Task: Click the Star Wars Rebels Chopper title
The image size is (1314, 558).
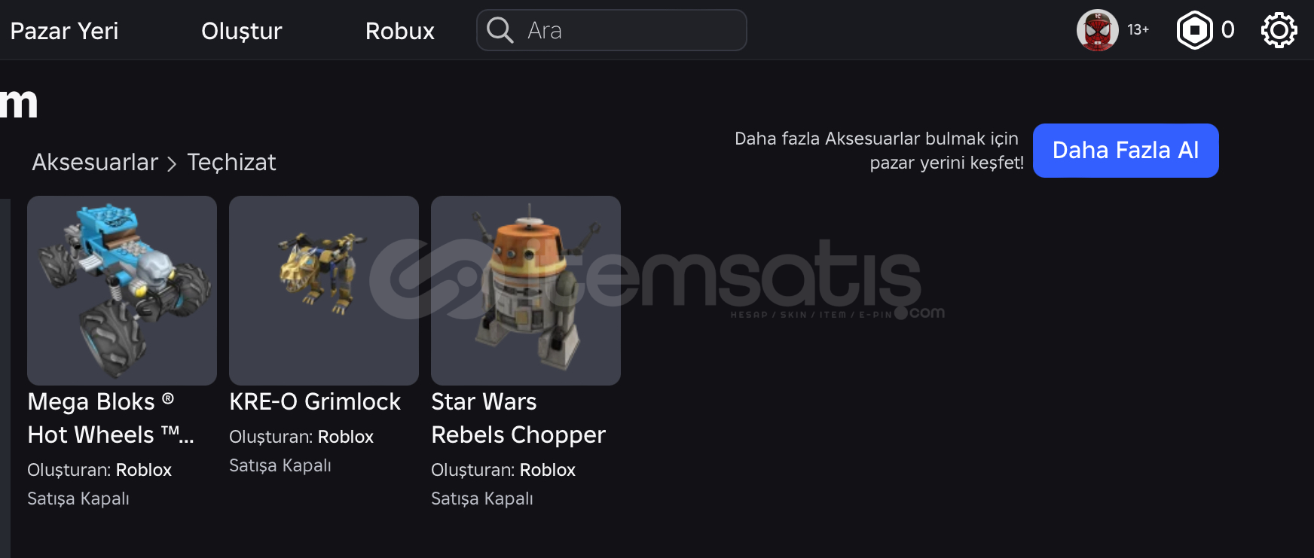Action: pyautogui.click(x=518, y=418)
